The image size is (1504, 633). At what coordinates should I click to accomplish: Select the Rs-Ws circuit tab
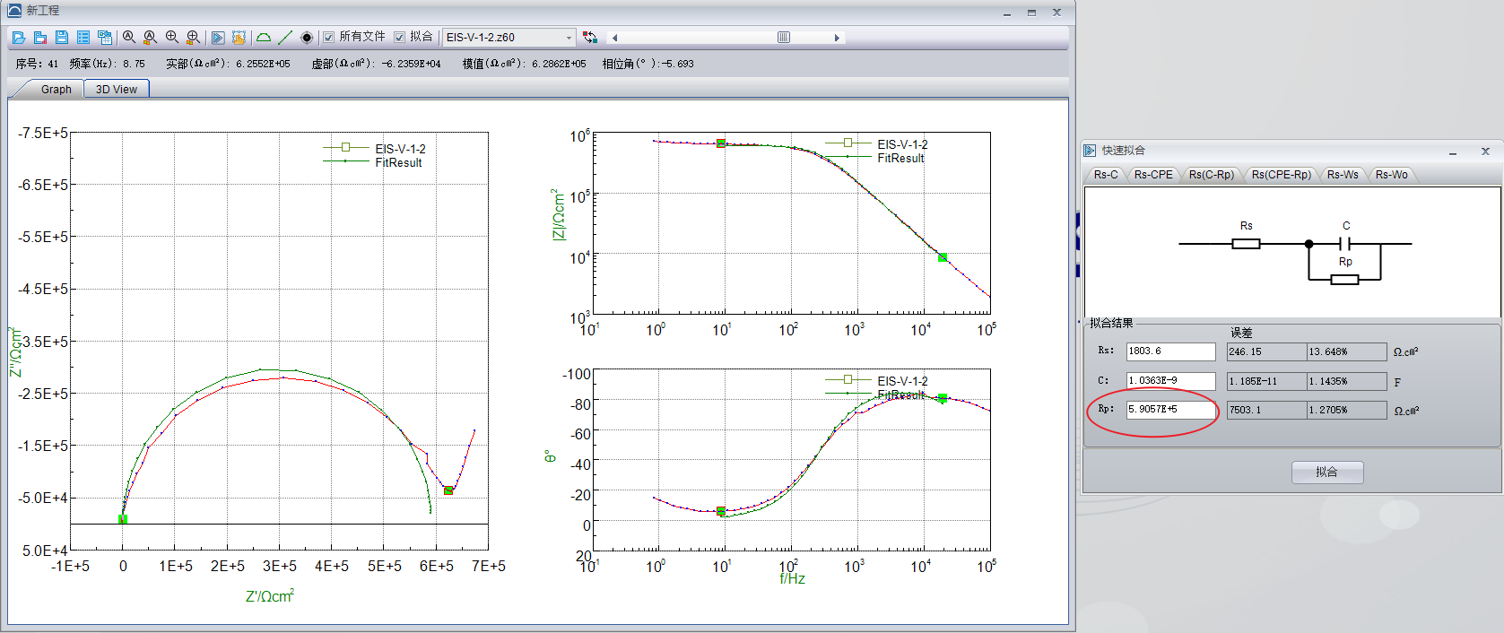click(x=1343, y=175)
